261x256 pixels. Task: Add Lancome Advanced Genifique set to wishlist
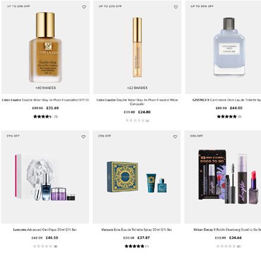[83, 137]
